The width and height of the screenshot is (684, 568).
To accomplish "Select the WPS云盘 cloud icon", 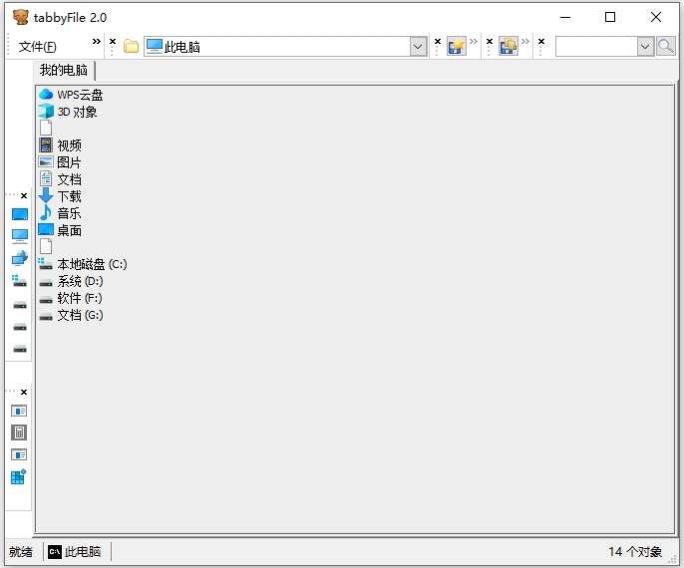I will point(46,94).
